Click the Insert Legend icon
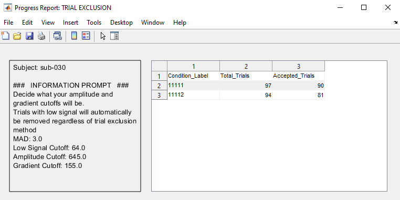Screen dimensions: 400x200 [86, 36]
